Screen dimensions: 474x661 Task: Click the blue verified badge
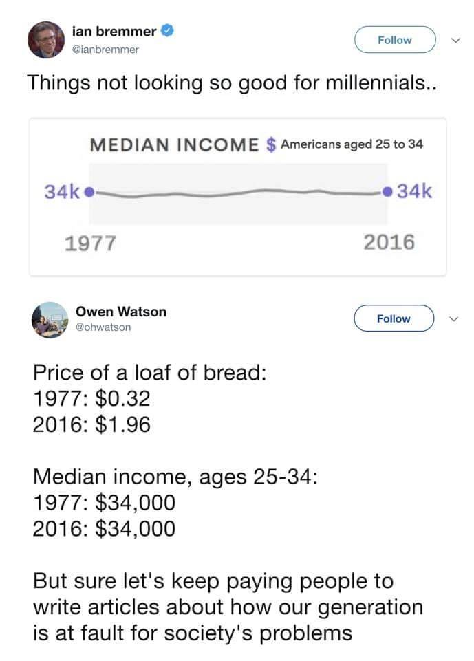click(166, 31)
